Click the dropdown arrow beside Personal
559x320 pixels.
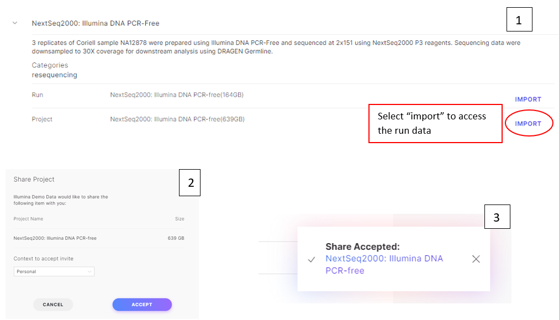89,271
